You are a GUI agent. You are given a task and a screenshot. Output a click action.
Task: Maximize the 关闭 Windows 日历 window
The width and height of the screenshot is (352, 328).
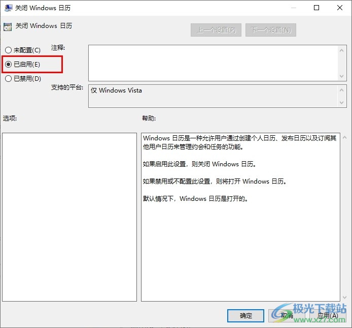316,8
